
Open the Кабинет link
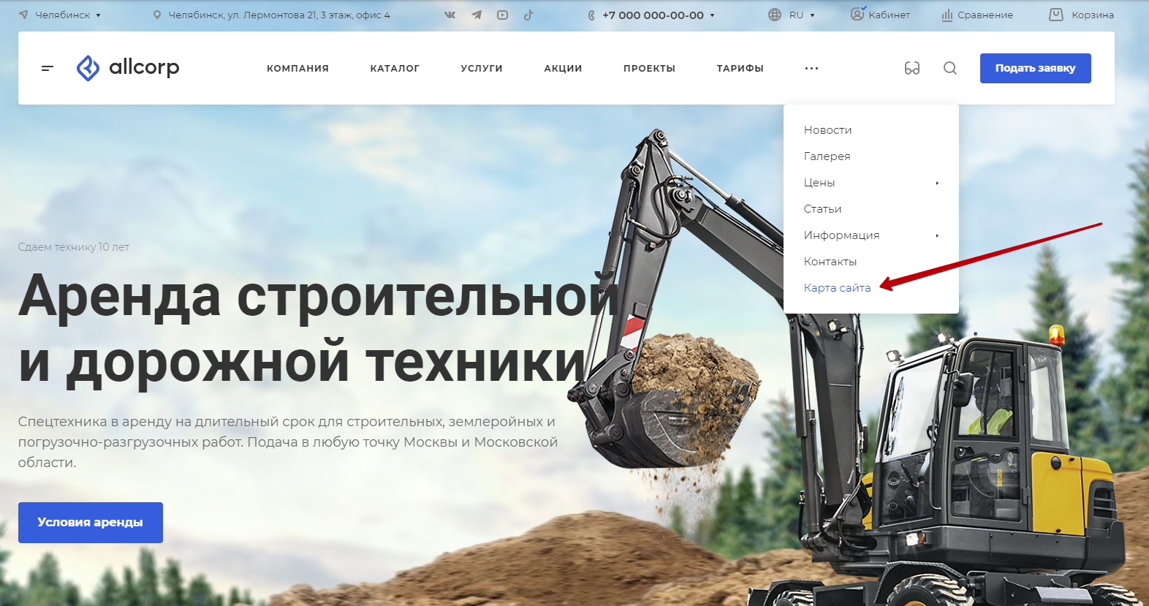pos(890,15)
